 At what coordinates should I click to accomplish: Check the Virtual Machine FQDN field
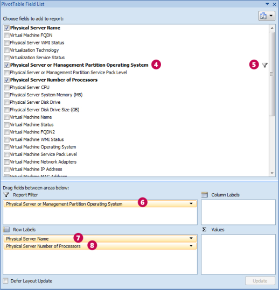(x=7, y=36)
